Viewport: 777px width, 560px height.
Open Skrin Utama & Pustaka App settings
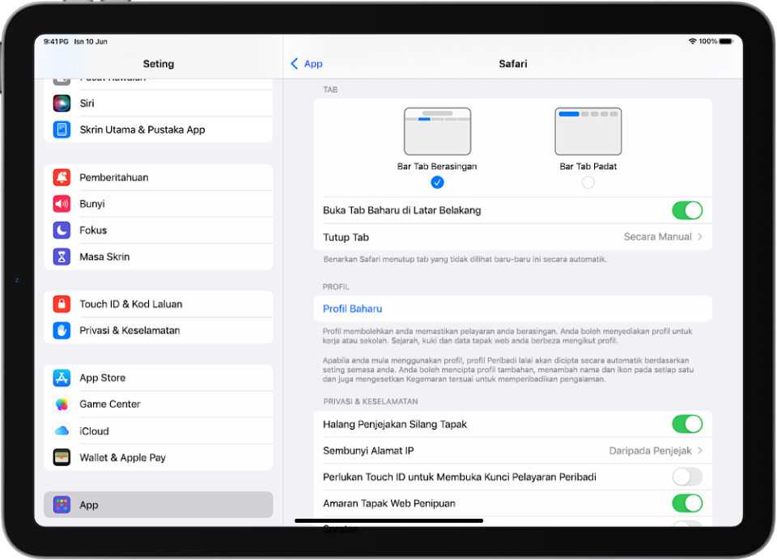[158, 129]
